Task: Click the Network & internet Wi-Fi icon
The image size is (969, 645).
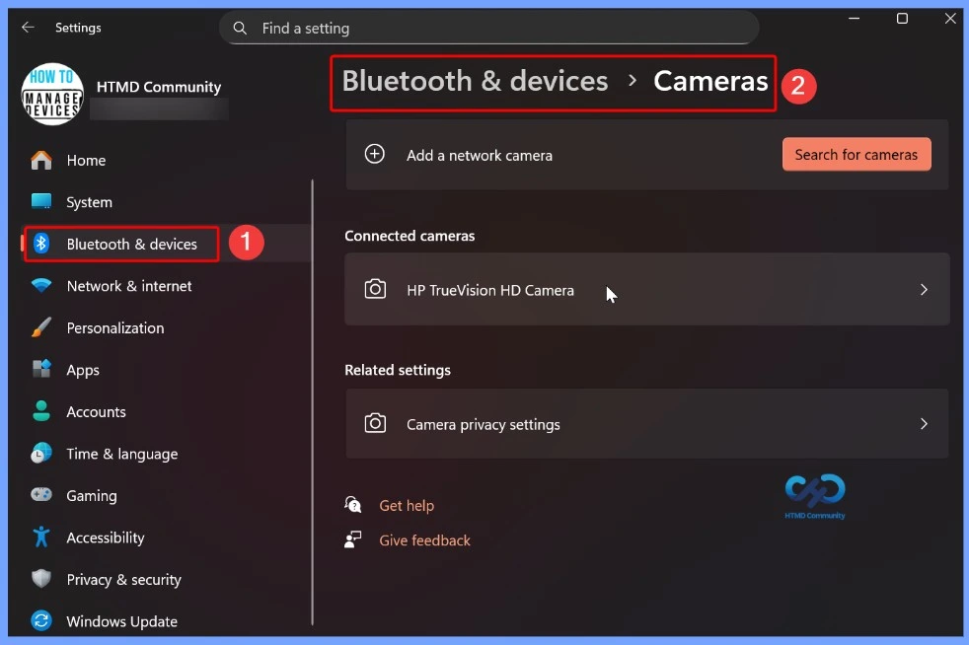Action: coord(41,286)
